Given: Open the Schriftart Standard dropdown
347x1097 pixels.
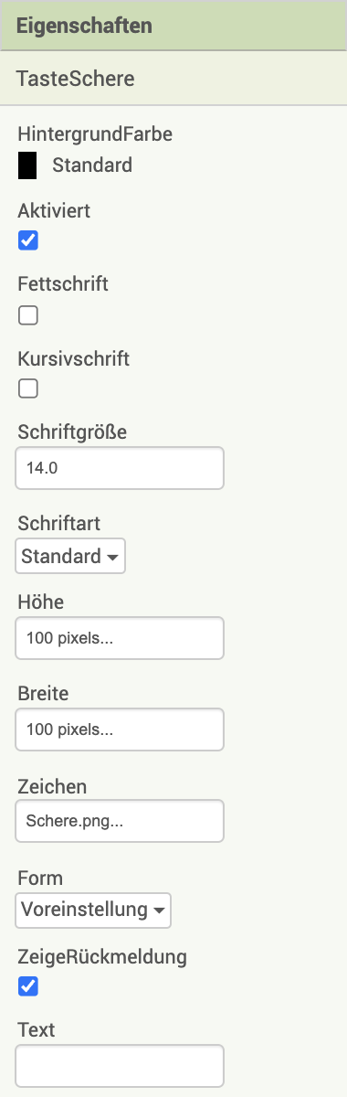Looking at the screenshot, I should (x=70, y=556).
